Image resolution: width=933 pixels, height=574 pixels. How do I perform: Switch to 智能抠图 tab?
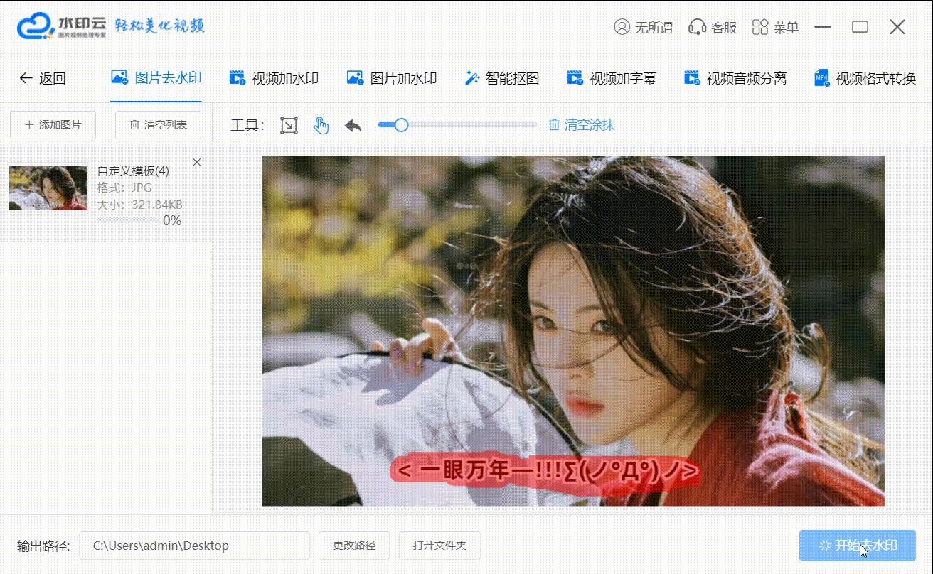(x=502, y=78)
